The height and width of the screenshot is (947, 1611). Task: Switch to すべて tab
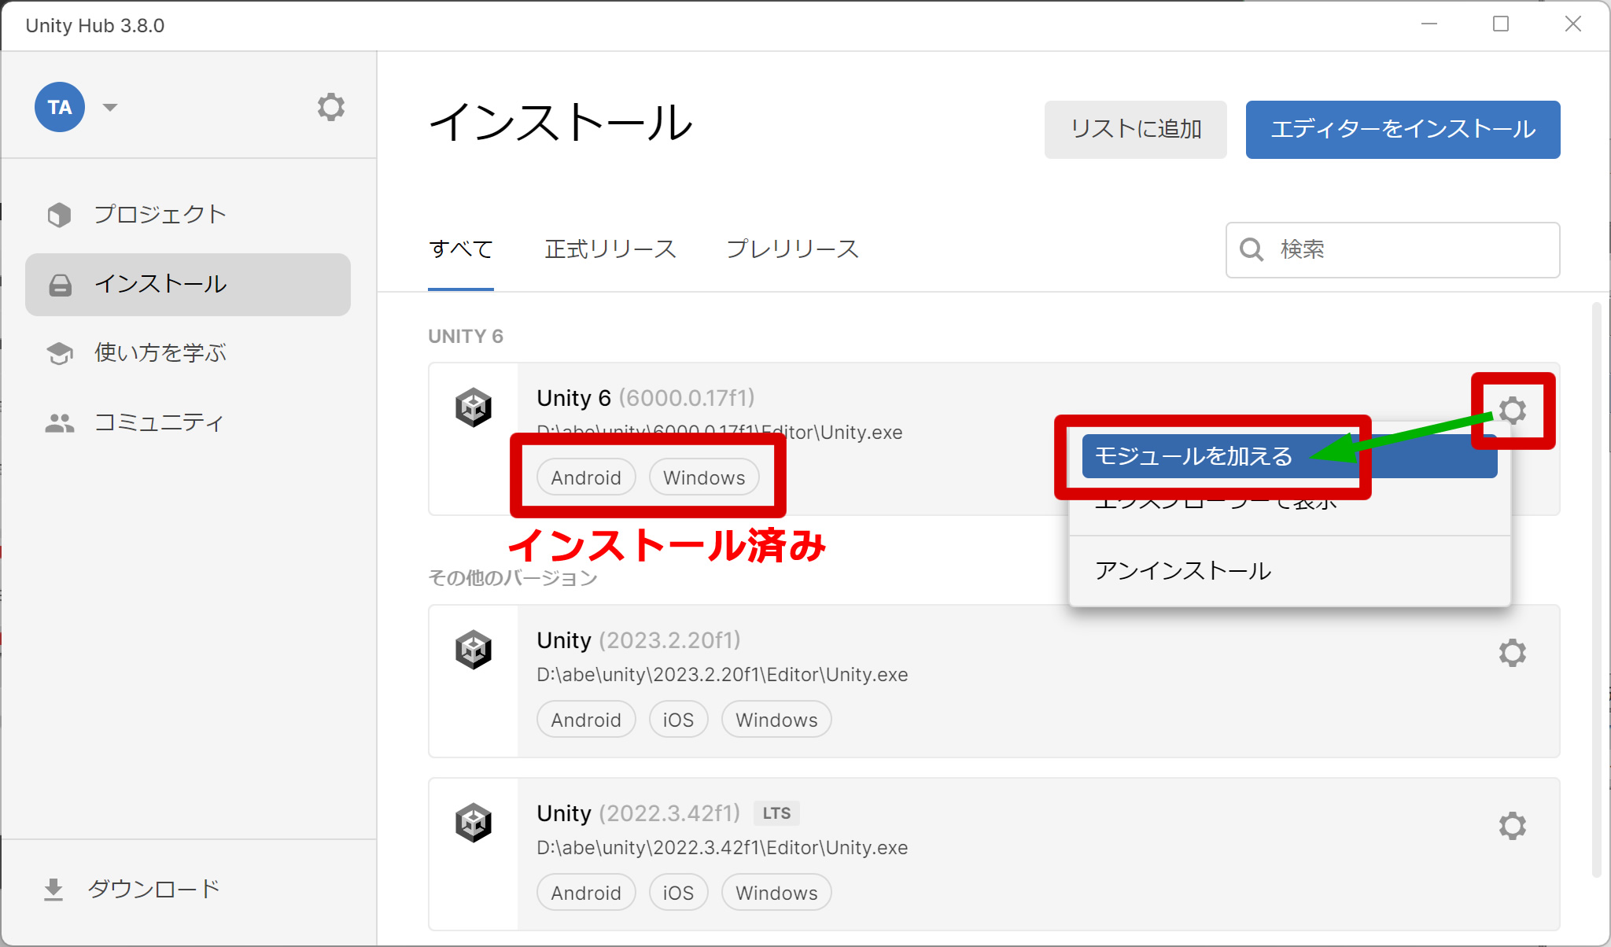461,249
